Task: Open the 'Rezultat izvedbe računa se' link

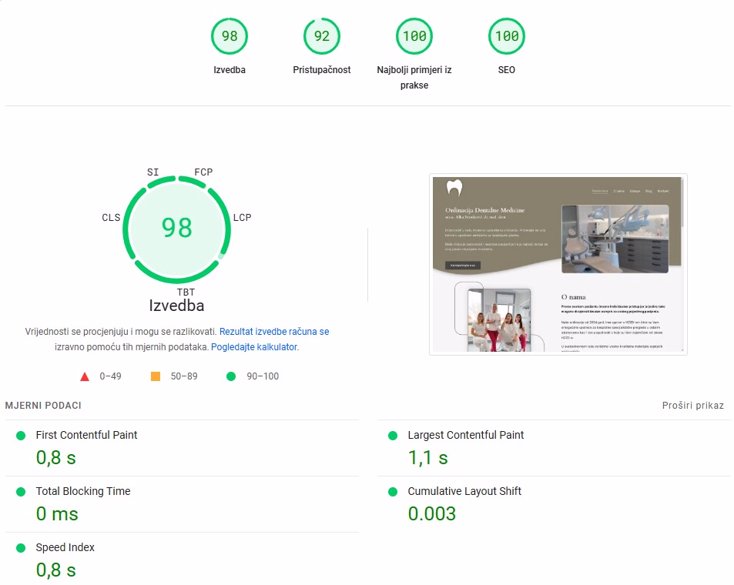Action: click(x=274, y=331)
